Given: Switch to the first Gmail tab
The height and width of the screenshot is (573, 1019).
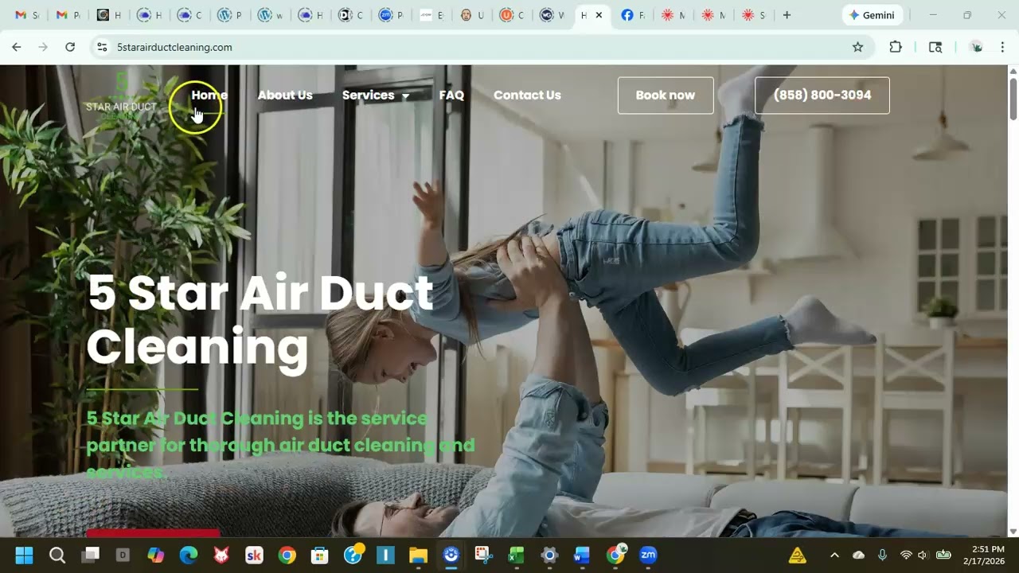Looking at the screenshot, I should coord(26,15).
